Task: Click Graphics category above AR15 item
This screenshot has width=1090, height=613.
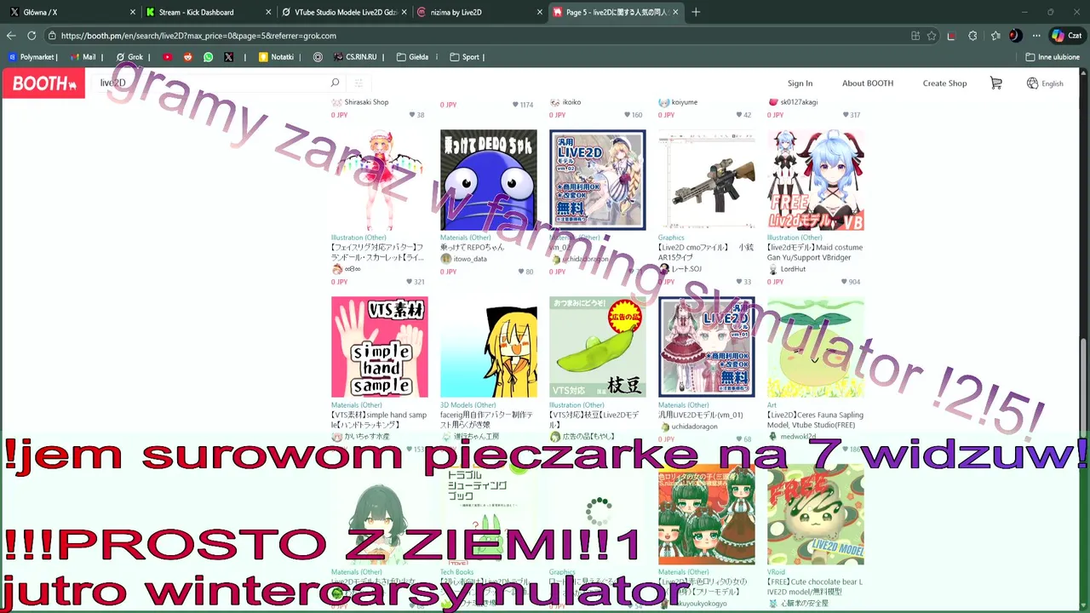Action: point(671,238)
